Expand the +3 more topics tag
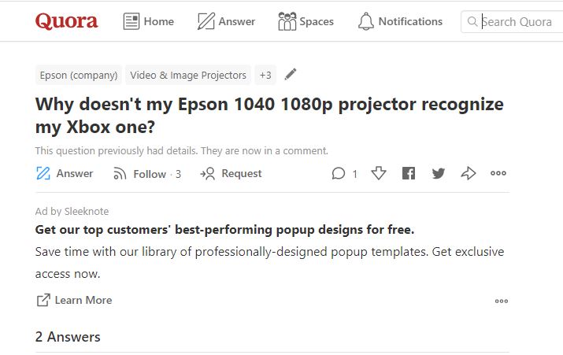 click(x=265, y=75)
